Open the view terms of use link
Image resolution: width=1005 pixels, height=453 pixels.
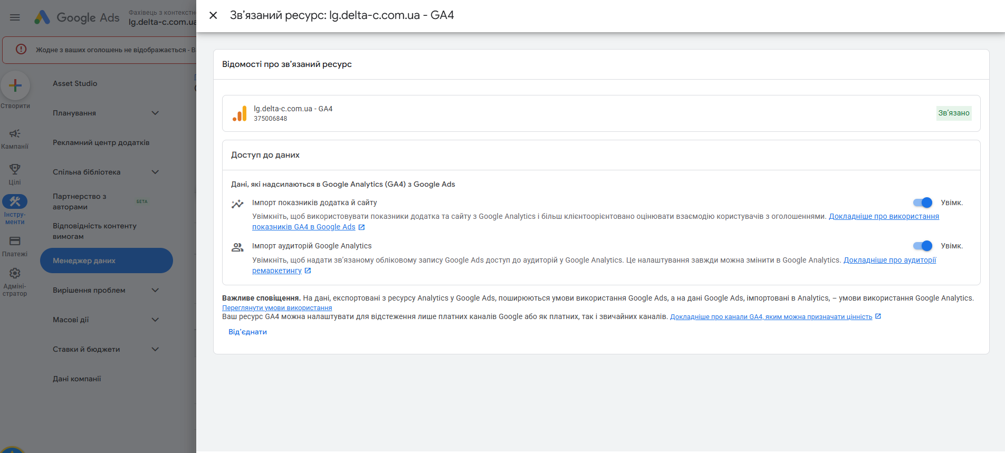click(277, 308)
